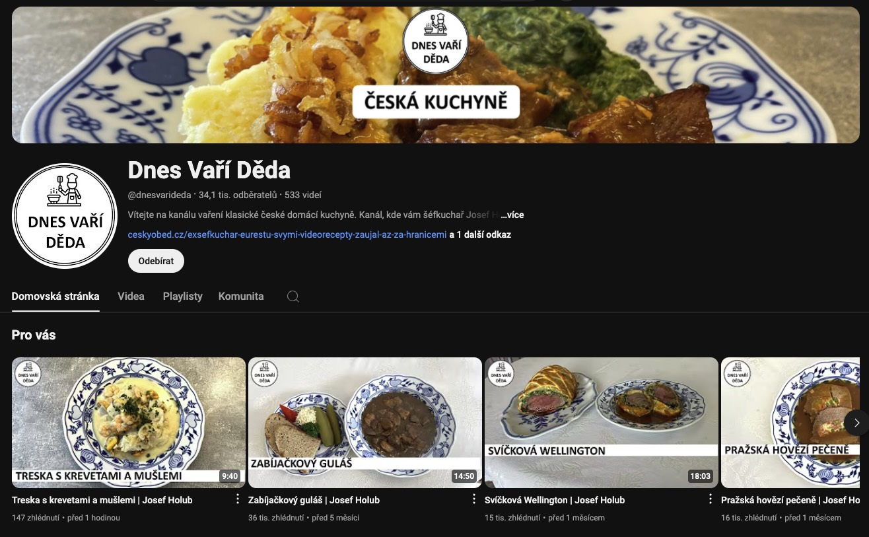Screen dimensions: 869x537
Task: Show the '1 další odkaz' extra links
Action: pos(480,234)
